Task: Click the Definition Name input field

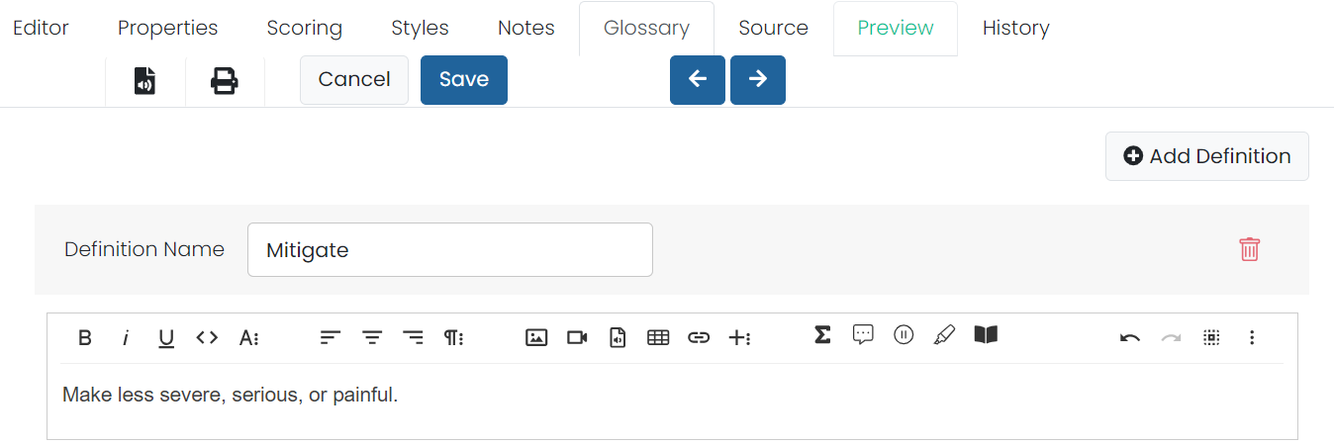Action: [x=450, y=250]
